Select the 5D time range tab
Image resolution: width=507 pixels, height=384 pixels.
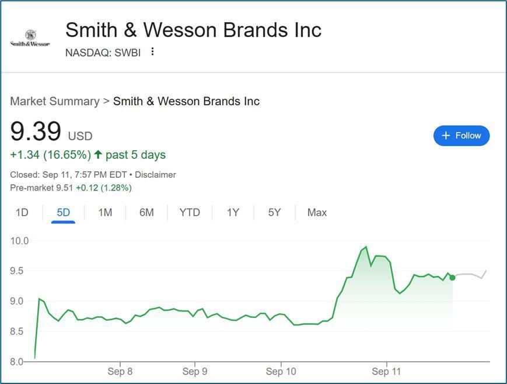pos(63,213)
